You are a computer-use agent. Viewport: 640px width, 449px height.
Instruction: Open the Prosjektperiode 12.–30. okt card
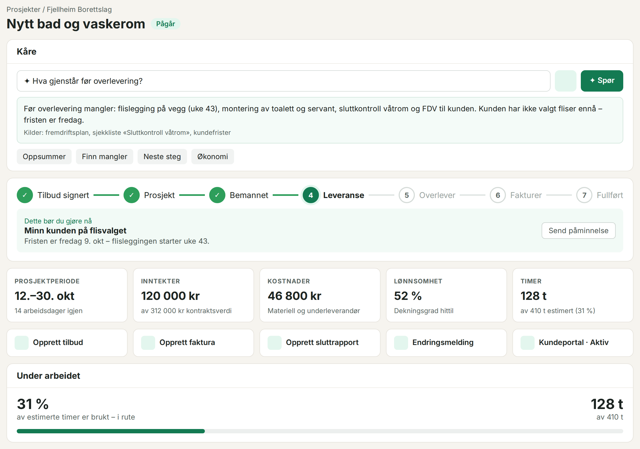point(67,295)
